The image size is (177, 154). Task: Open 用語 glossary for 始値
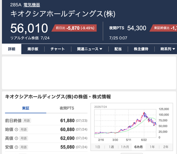tap(24, 129)
